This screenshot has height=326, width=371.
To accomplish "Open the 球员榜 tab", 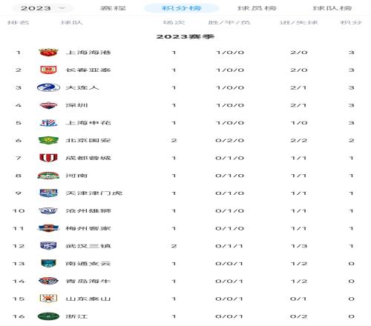I will pos(257,8).
